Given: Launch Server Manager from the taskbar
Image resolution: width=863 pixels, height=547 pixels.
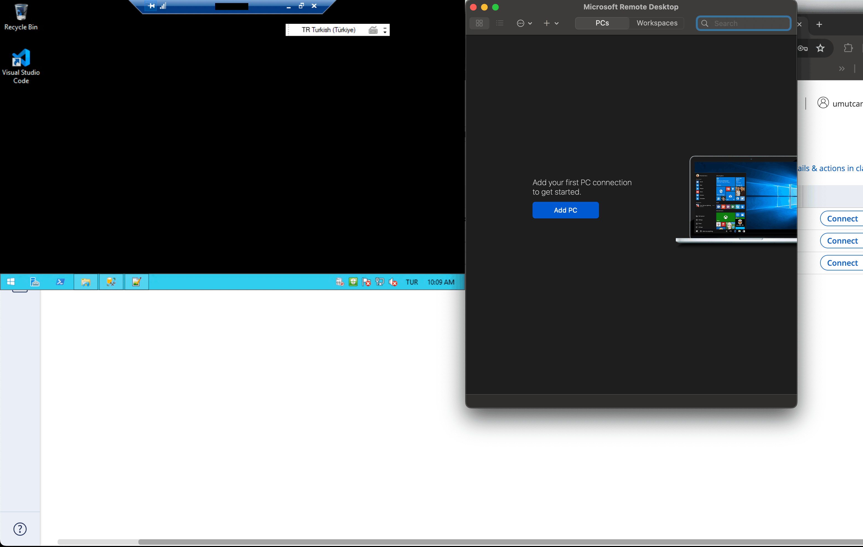Looking at the screenshot, I should pos(34,282).
